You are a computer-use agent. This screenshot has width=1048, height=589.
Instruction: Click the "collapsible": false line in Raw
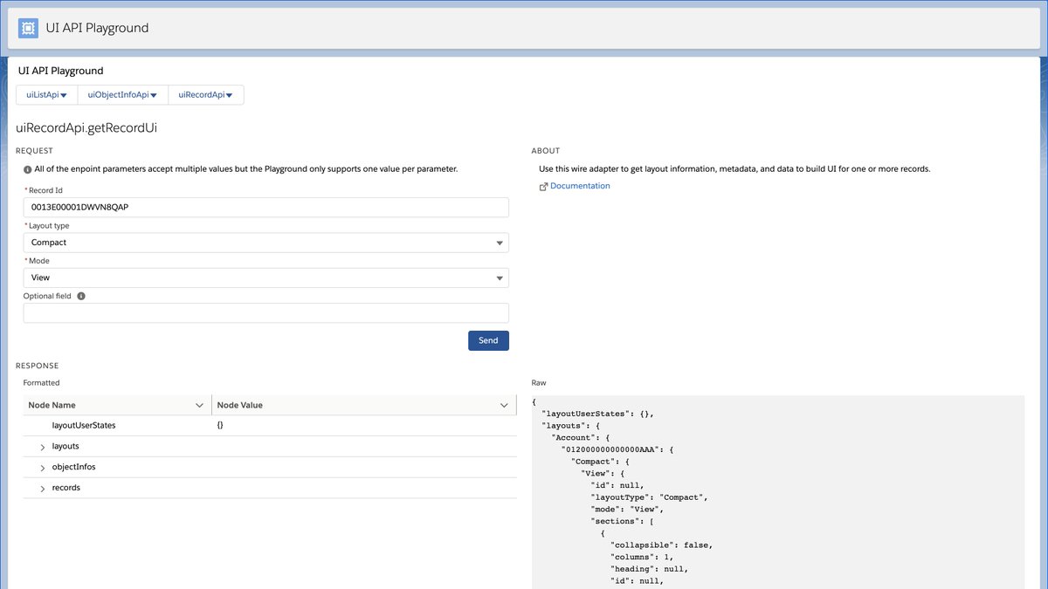(661, 545)
